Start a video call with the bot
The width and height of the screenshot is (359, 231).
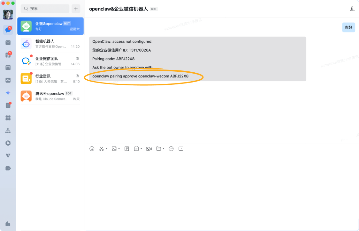[x=149, y=149]
